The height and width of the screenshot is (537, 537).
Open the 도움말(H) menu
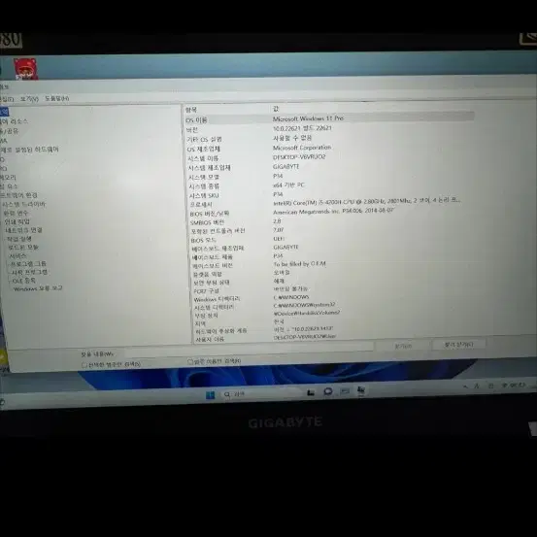click(57, 99)
